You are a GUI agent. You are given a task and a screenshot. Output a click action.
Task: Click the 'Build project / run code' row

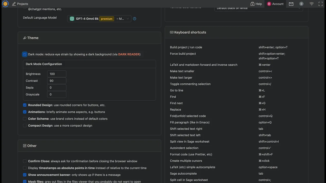(236, 47)
